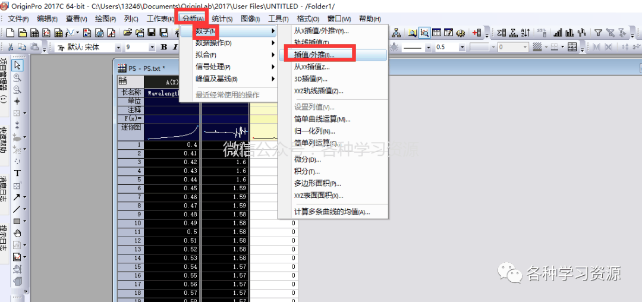
Task: Activate the Pan hand tool
Action: 17,233
